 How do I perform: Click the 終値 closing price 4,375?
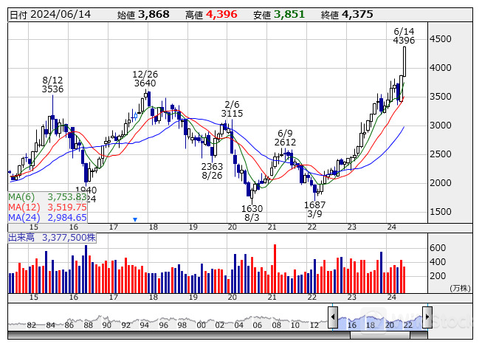click(x=357, y=15)
